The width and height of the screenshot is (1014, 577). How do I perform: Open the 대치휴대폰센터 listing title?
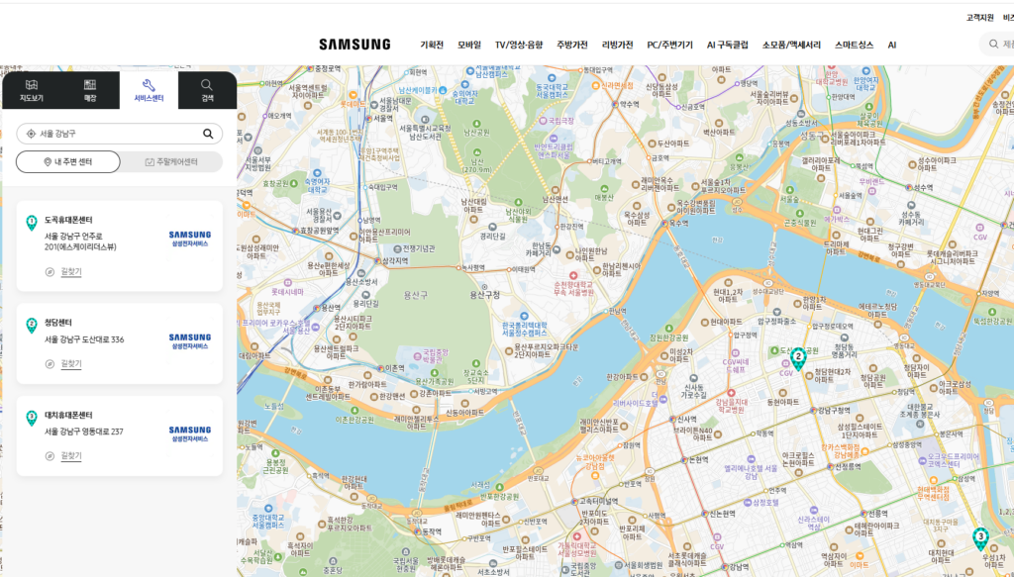click(68, 416)
